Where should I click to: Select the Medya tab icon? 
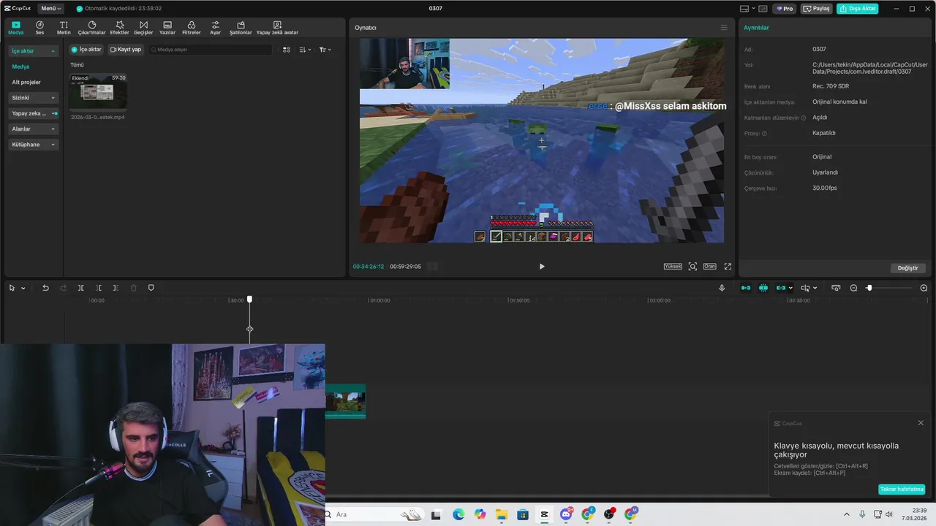point(16,28)
